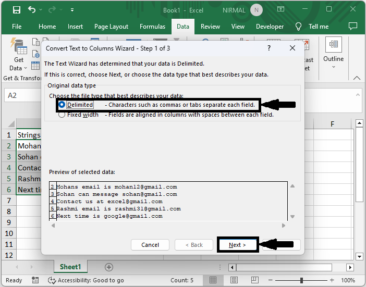366x287 pixels.
Task: Click the Sheet1 tab
Action: tap(70, 267)
